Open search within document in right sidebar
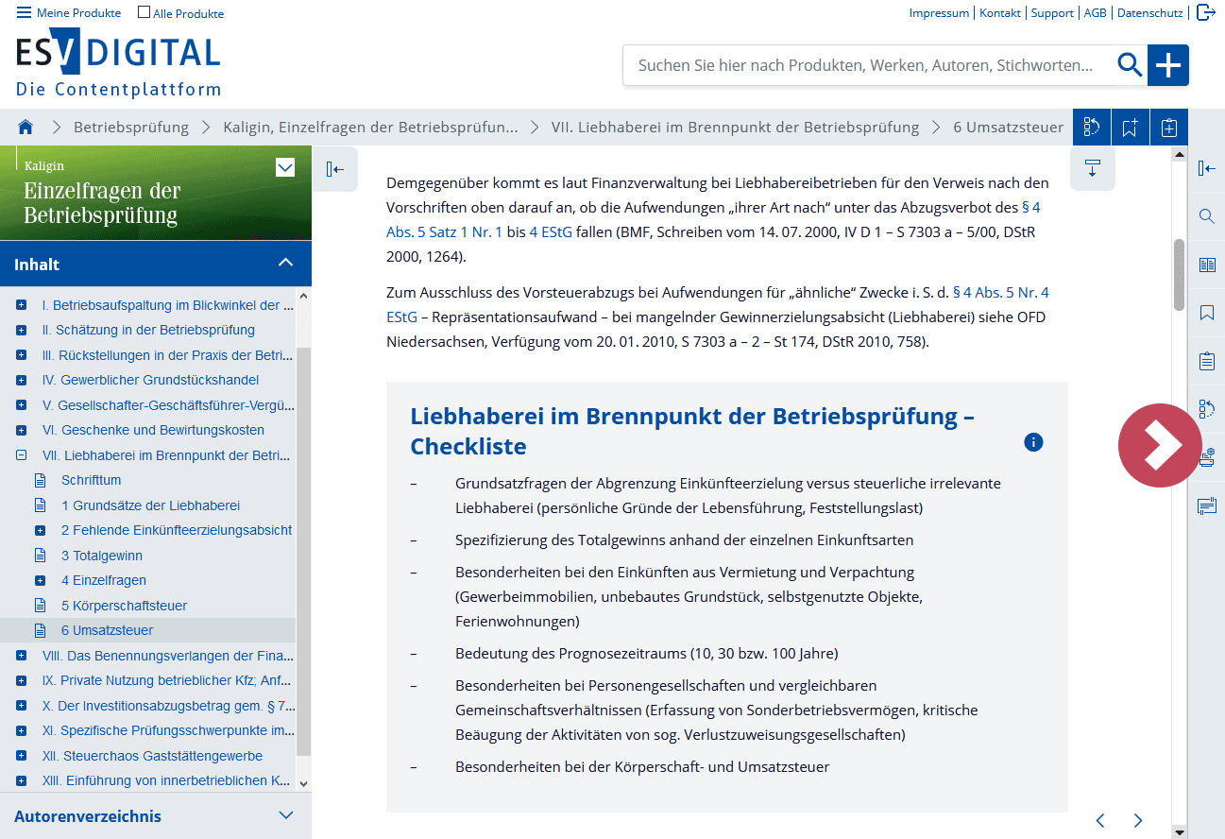Screen dimensions: 1225x839 [1206, 216]
